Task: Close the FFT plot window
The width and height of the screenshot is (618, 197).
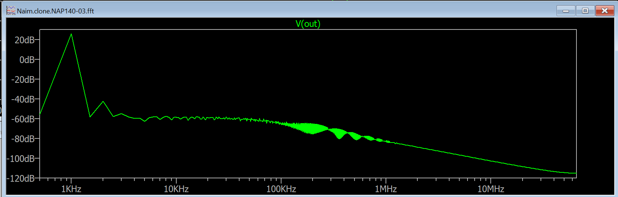Action: click(605, 11)
